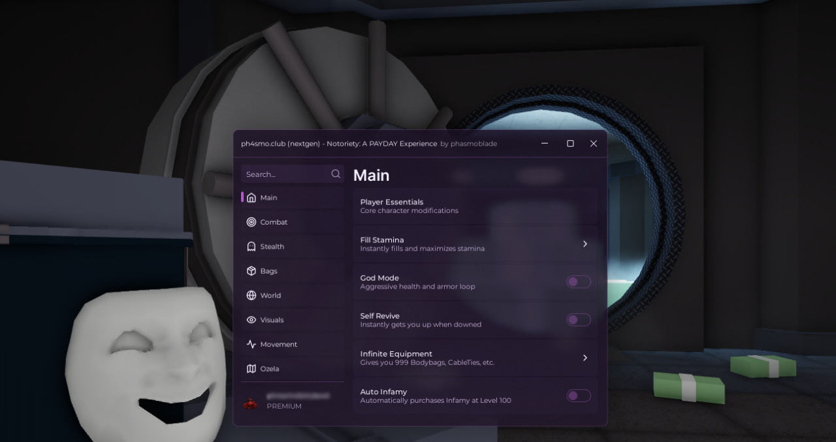Click 'Automatically purchases Infamy at Level 100'
The image size is (836, 442).
[x=436, y=400]
